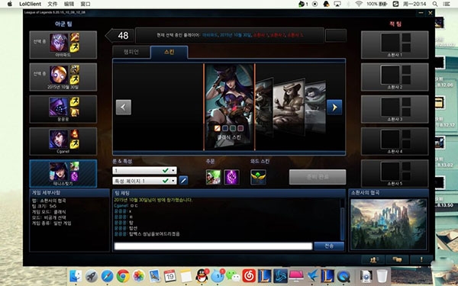Screen dimensions: 458x286
Task: Select the blue chroma swatch
Action: click(225, 128)
